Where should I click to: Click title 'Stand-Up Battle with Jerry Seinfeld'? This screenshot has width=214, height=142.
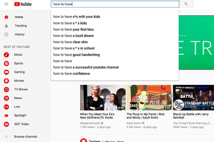(191, 116)
